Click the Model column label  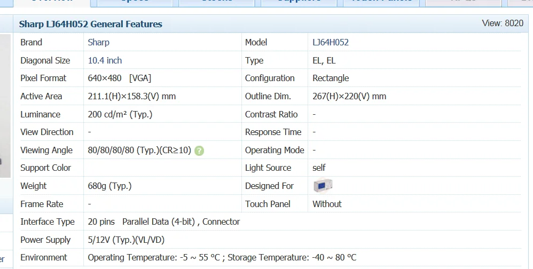click(x=256, y=42)
